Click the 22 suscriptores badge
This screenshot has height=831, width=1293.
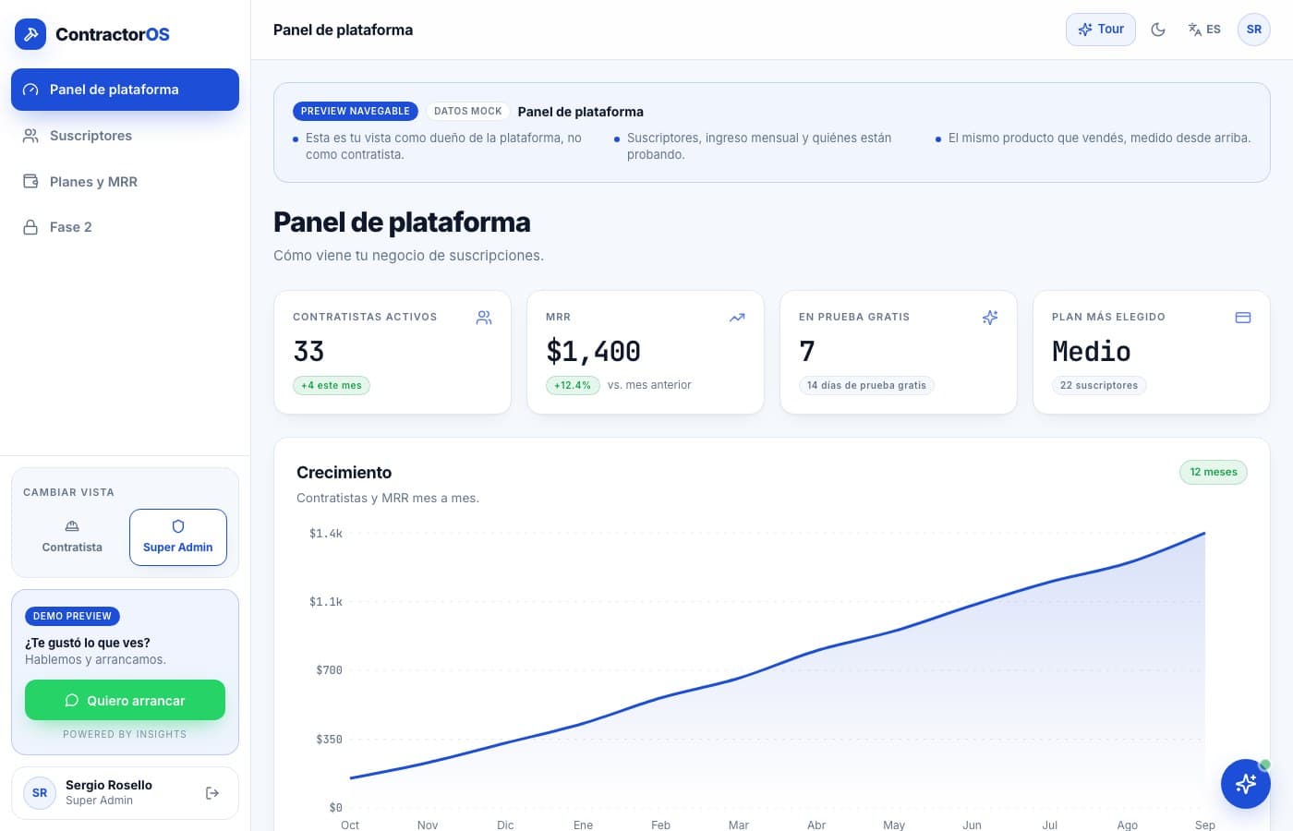pyautogui.click(x=1099, y=385)
